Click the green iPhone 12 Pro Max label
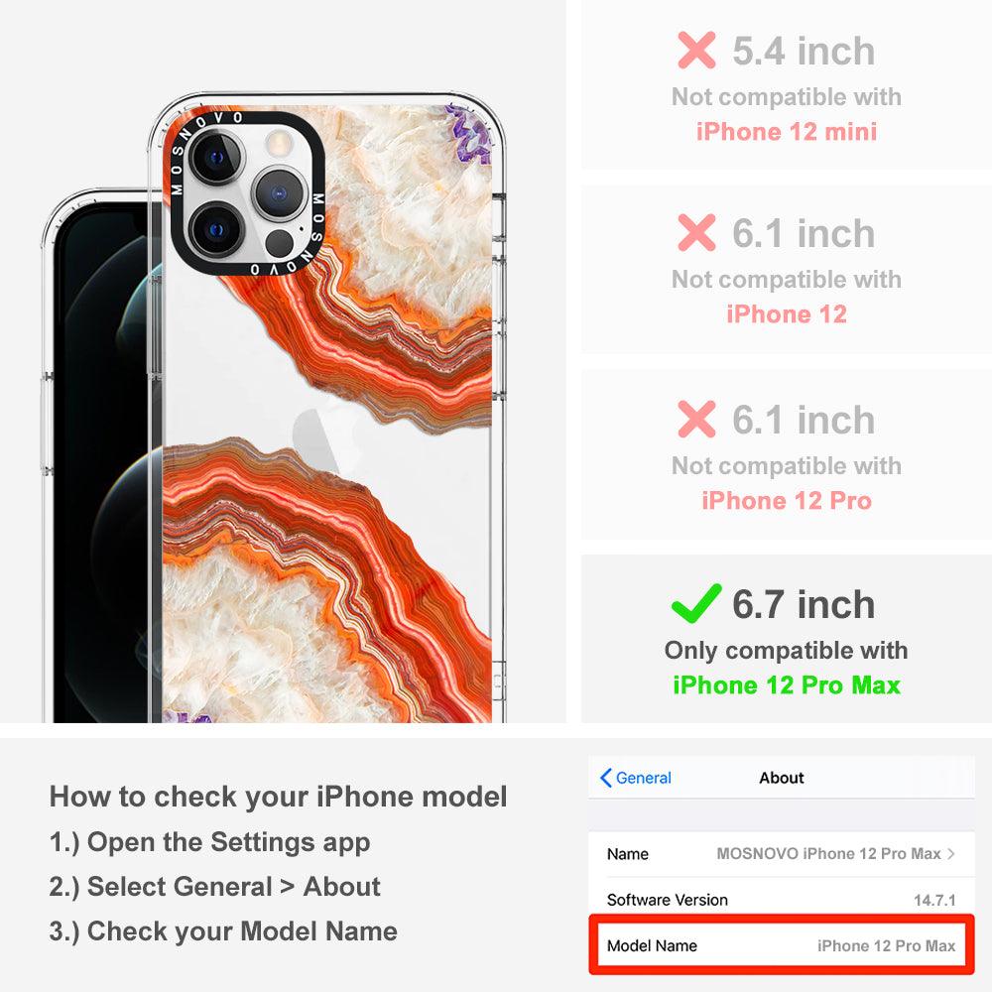 (787, 685)
